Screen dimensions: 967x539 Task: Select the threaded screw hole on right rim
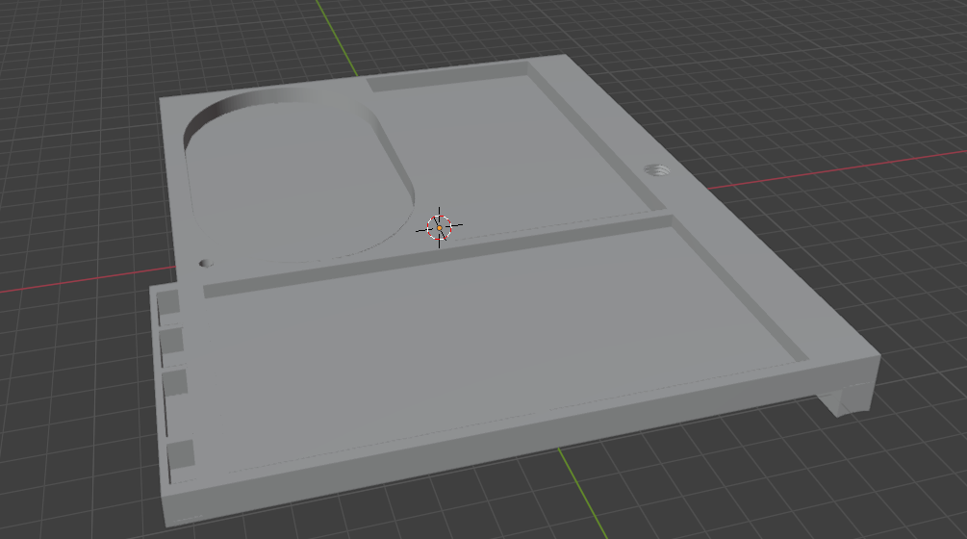click(x=657, y=169)
